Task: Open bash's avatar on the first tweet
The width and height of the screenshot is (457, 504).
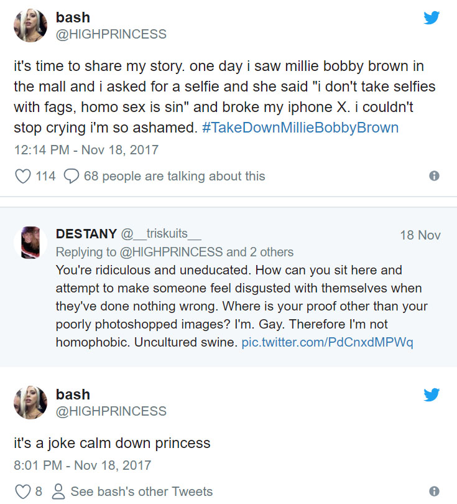Action: coord(30,26)
